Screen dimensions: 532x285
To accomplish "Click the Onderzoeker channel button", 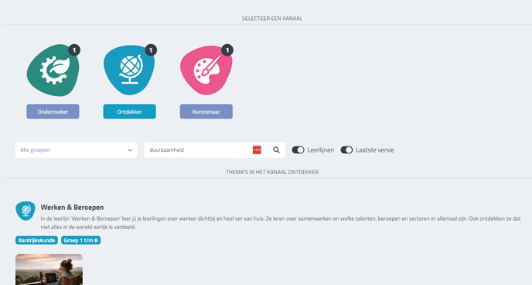I will coord(53,112).
